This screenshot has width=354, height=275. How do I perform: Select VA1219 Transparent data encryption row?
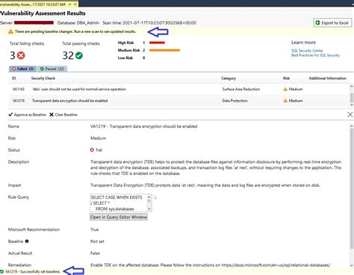tap(179, 101)
